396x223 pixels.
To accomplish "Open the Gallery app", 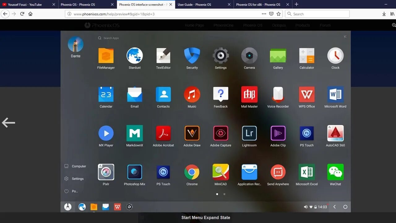I will coord(278,56).
